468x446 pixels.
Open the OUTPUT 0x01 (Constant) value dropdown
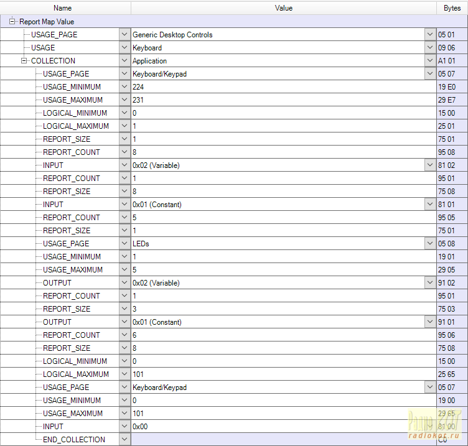[430, 322]
